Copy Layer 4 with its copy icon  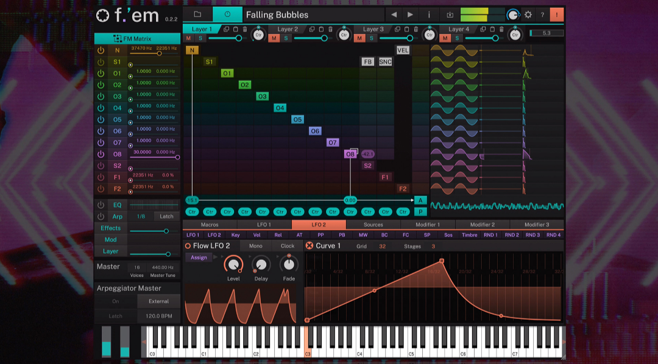[483, 29]
